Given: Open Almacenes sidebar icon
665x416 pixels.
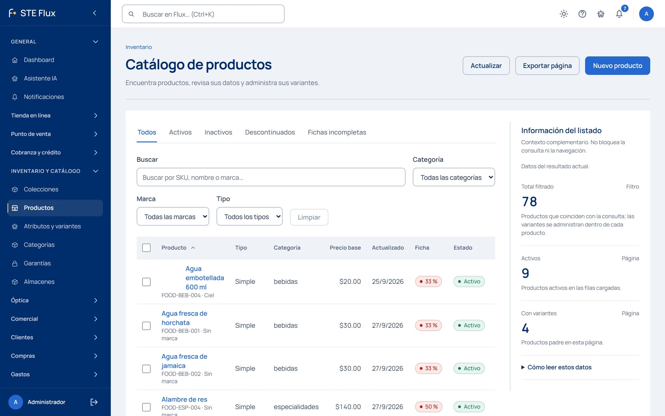Looking at the screenshot, I should (x=15, y=282).
